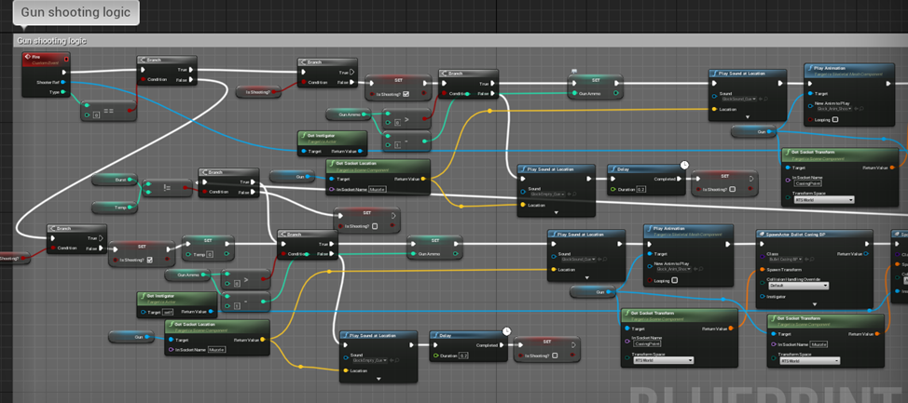
Task: Click the Branch icon on the branch fed by !=
Action: pos(204,172)
